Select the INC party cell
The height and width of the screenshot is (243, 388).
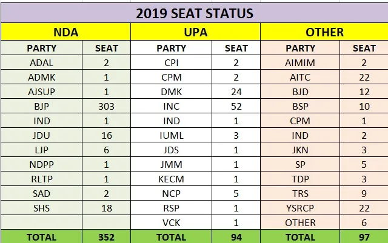point(172,106)
